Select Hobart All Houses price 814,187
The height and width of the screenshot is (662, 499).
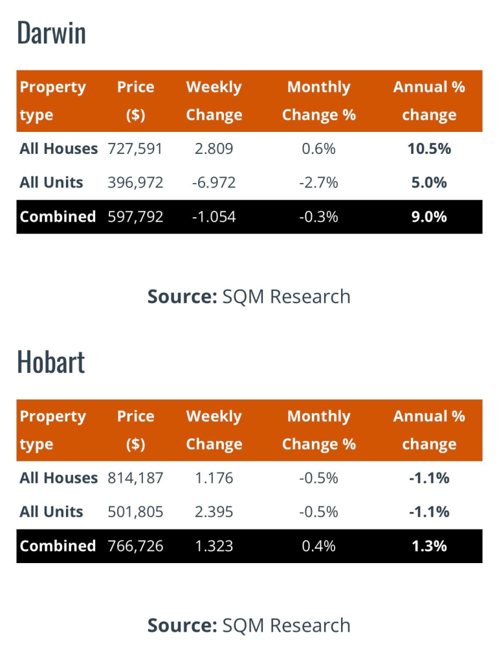tap(135, 478)
